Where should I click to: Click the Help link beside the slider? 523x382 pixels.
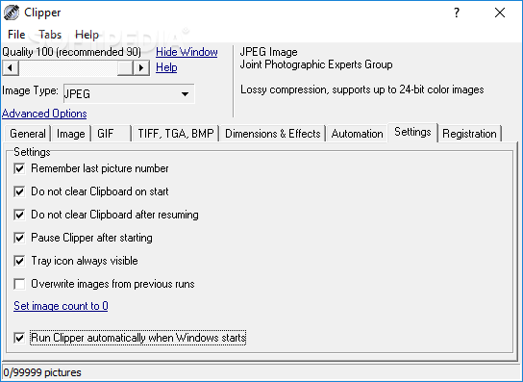tap(166, 67)
